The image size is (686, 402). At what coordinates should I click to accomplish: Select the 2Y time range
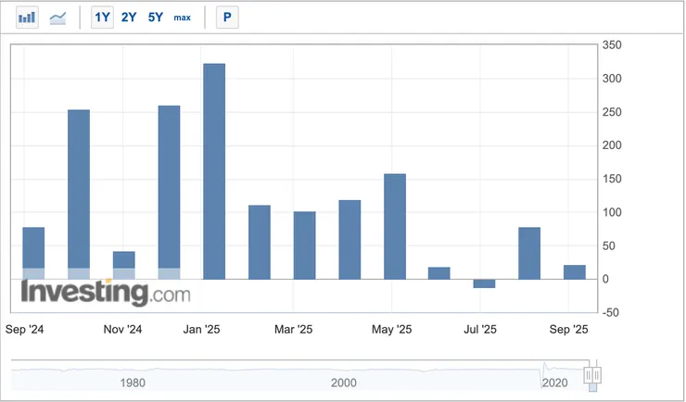[x=129, y=18]
